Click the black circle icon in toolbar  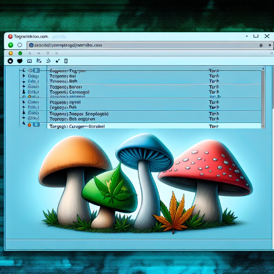pyautogui.click(x=10, y=61)
